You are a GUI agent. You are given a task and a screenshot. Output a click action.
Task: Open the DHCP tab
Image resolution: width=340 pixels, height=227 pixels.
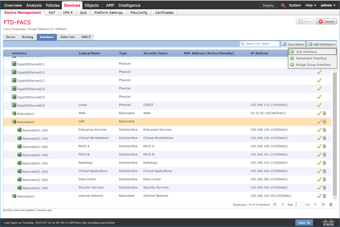tap(86, 37)
